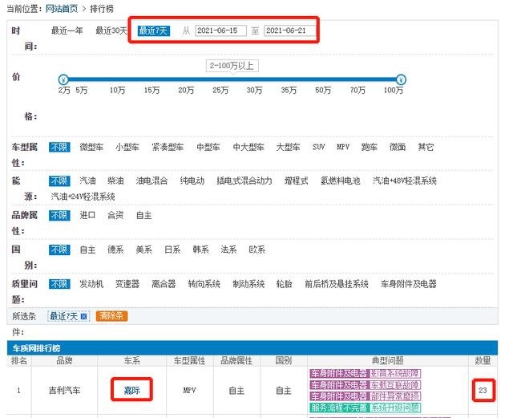Filter country by 法系
The width and height of the screenshot is (513, 418).
click(x=228, y=250)
